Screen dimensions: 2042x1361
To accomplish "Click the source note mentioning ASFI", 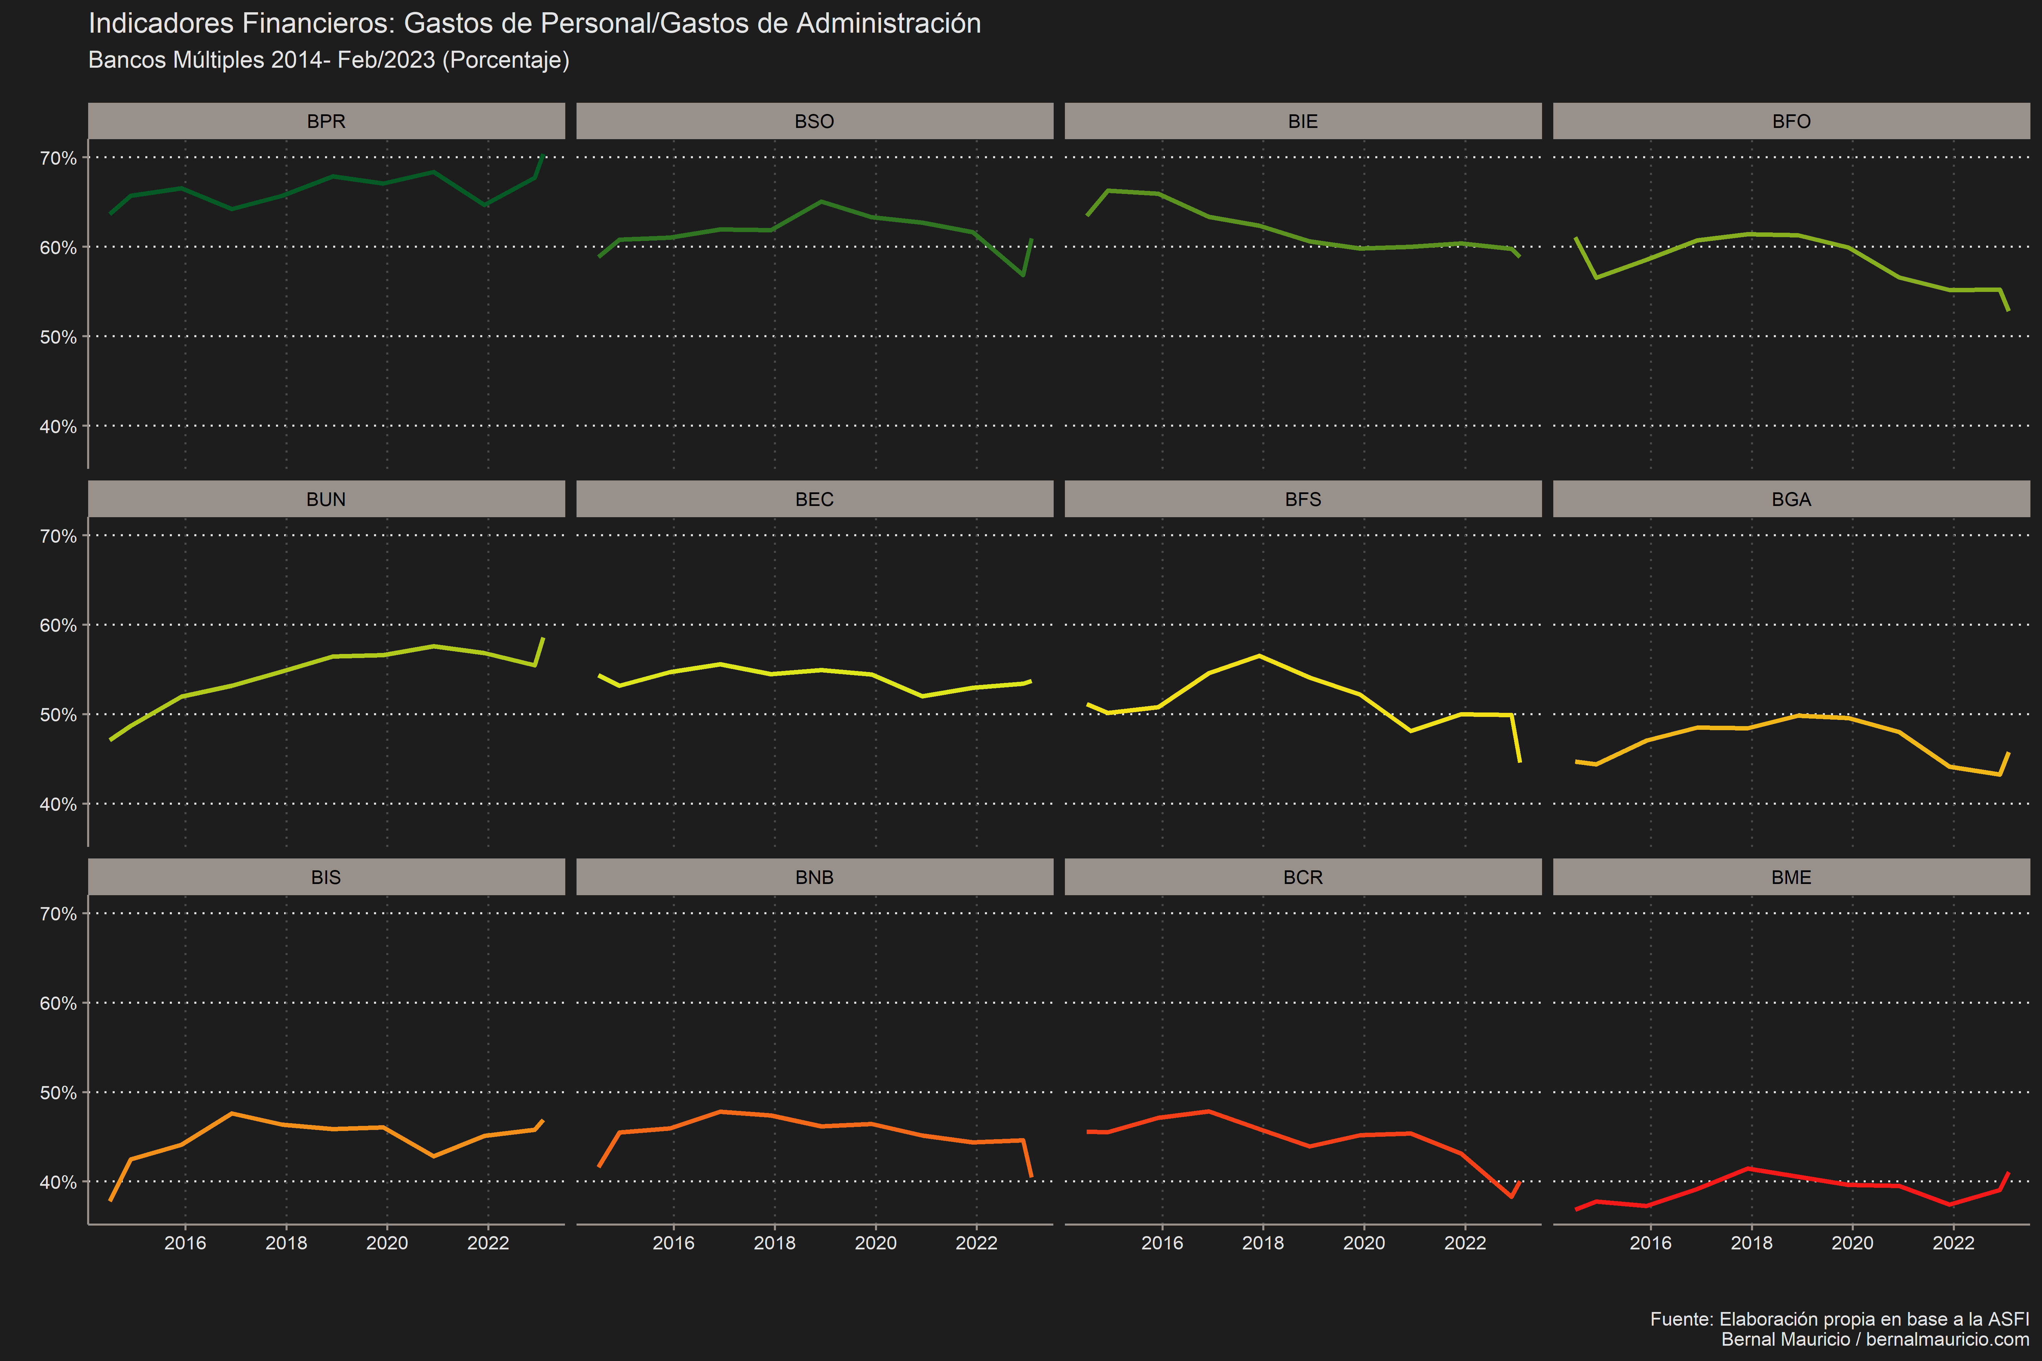I will [1840, 1319].
